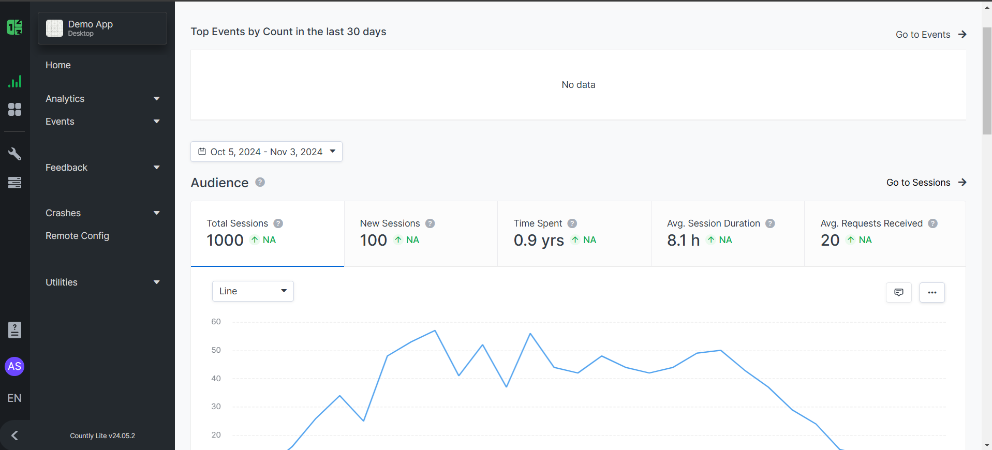Open the analytics bar chart sidebar icon
Image resolution: width=992 pixels, height=450 pixels.
pos(14,82)
